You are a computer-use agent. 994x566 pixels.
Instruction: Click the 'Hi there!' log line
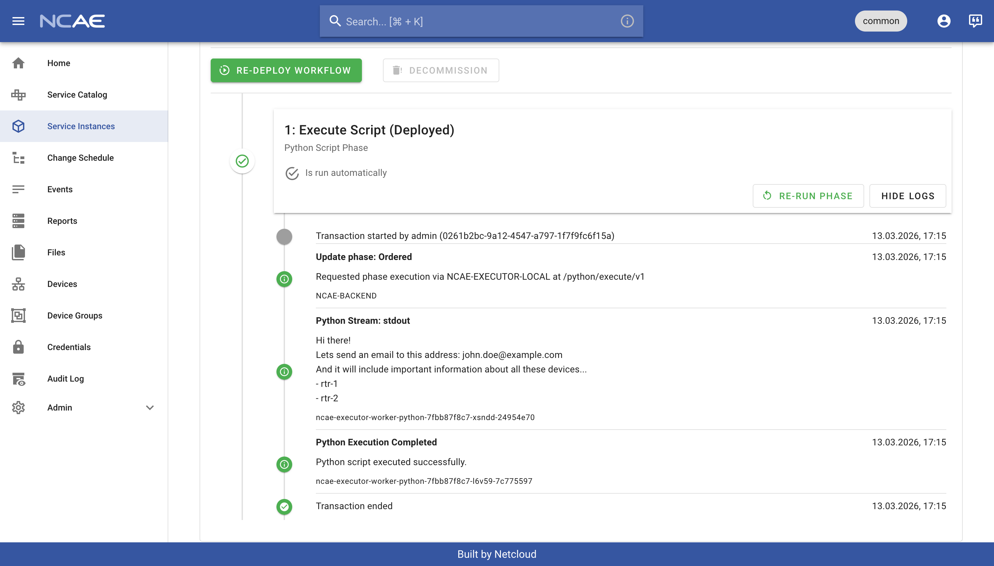coord(333,341)
